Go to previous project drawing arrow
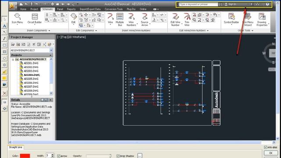 (x=63, y=4)
